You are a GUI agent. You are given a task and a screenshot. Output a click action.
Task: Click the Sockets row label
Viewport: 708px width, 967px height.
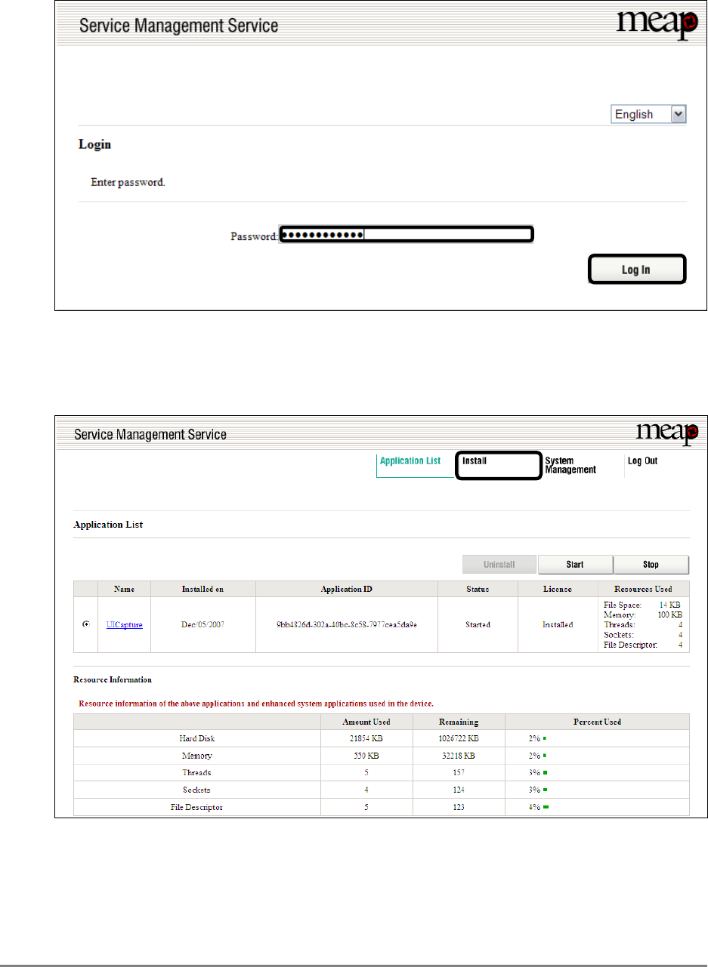coord(196,790)
